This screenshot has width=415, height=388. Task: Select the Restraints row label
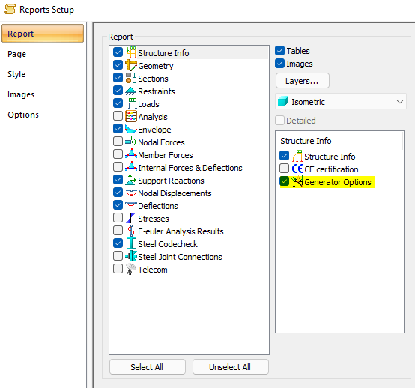point(157,91)
